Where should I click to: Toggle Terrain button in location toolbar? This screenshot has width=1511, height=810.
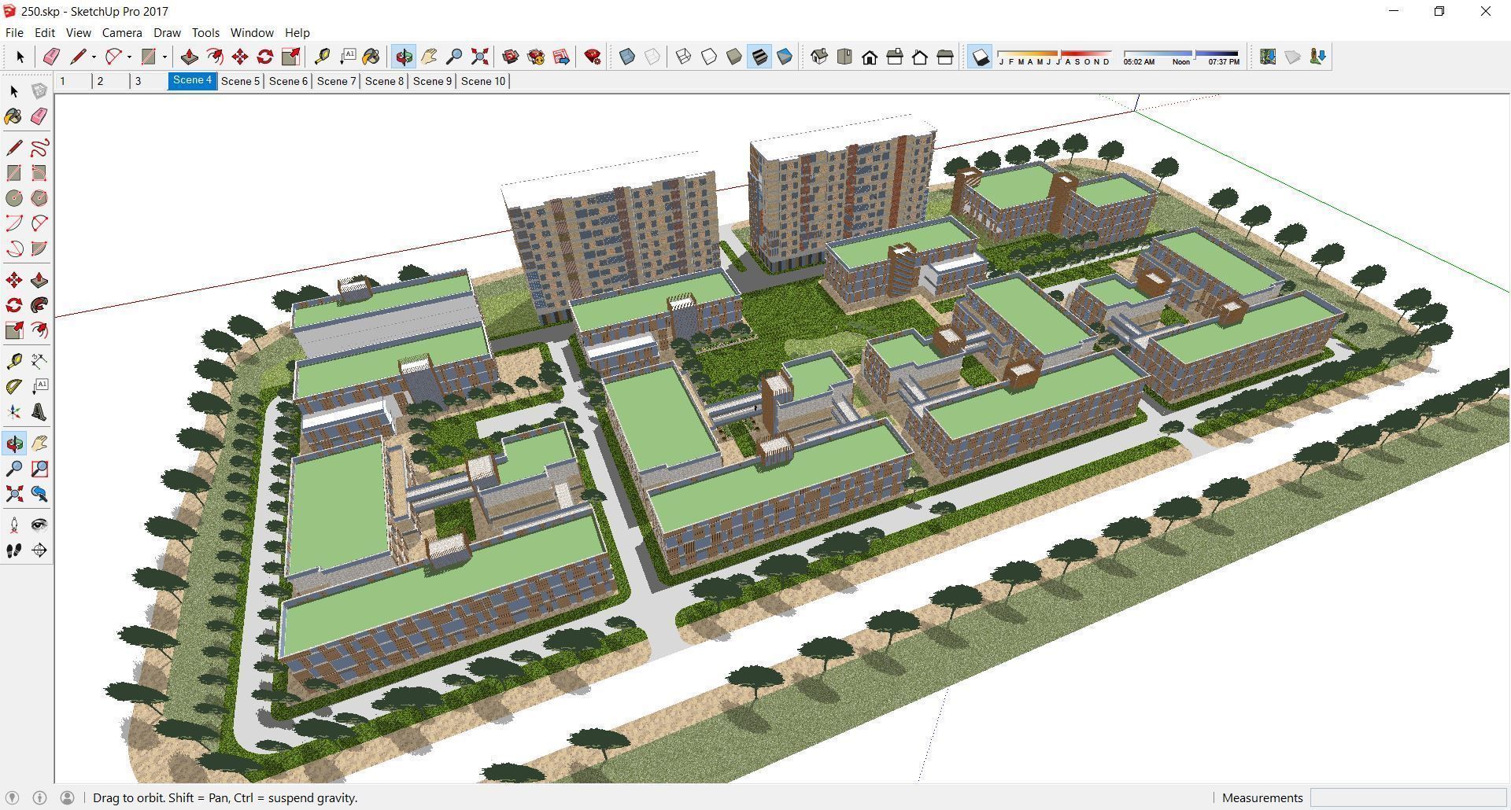1293,57
